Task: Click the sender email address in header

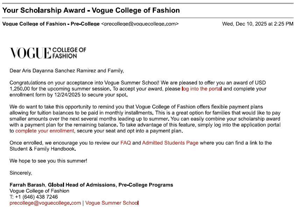Action: [140, 24]
